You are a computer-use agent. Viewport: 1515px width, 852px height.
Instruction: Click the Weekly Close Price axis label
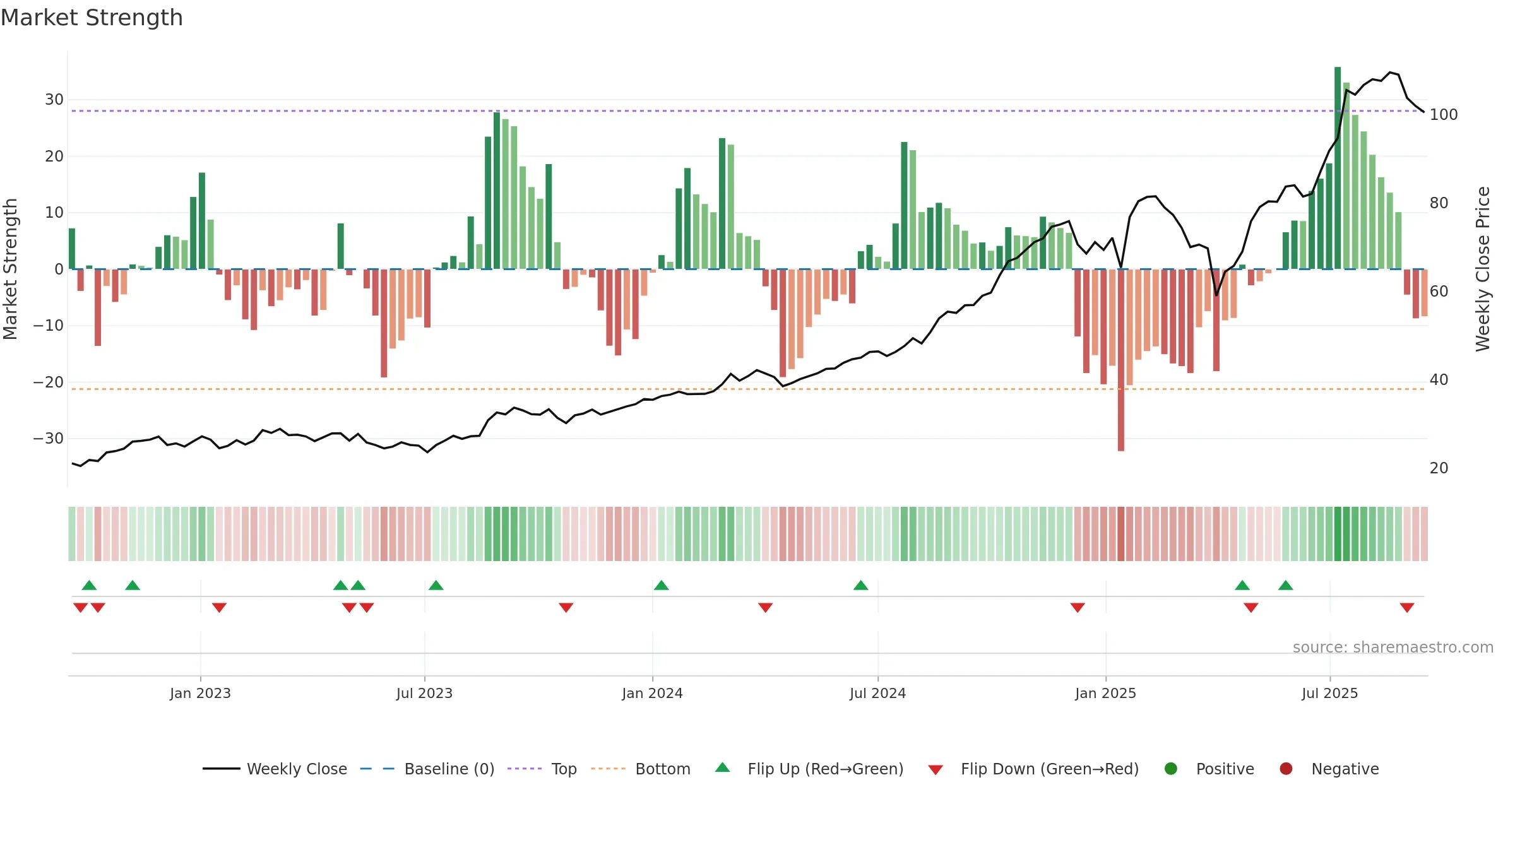tap(1483, 269)
